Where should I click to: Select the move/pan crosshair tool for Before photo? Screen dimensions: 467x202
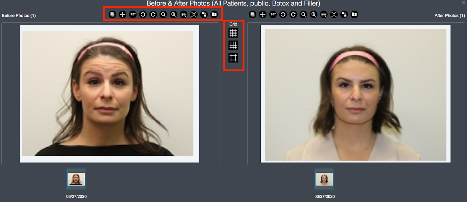(x=123, y=14)
